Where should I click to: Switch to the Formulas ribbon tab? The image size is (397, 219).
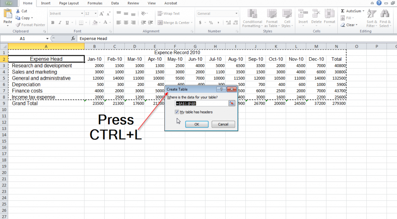click(95, 3)
